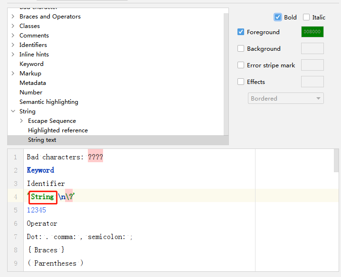Click the bad characters ???? in preview
The width and height of the screenshot is (341, 277).
click(x=95, y=157)
